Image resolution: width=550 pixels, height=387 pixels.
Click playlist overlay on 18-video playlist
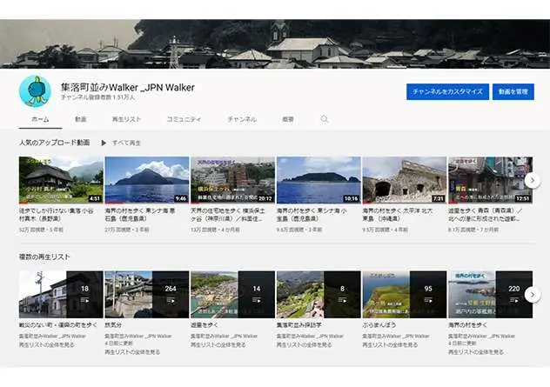(x=84, y=294)
